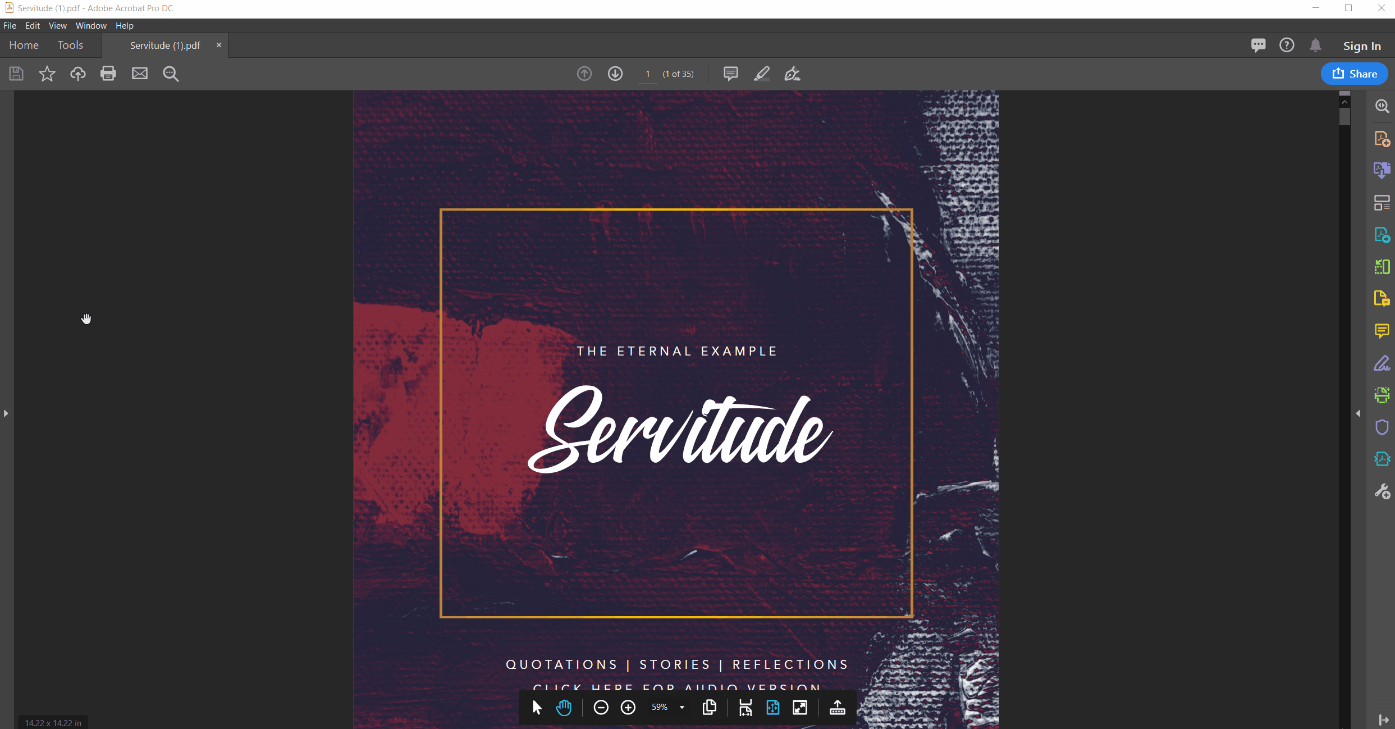
Task: Click the blue Share button
Action: point(1354,74)
